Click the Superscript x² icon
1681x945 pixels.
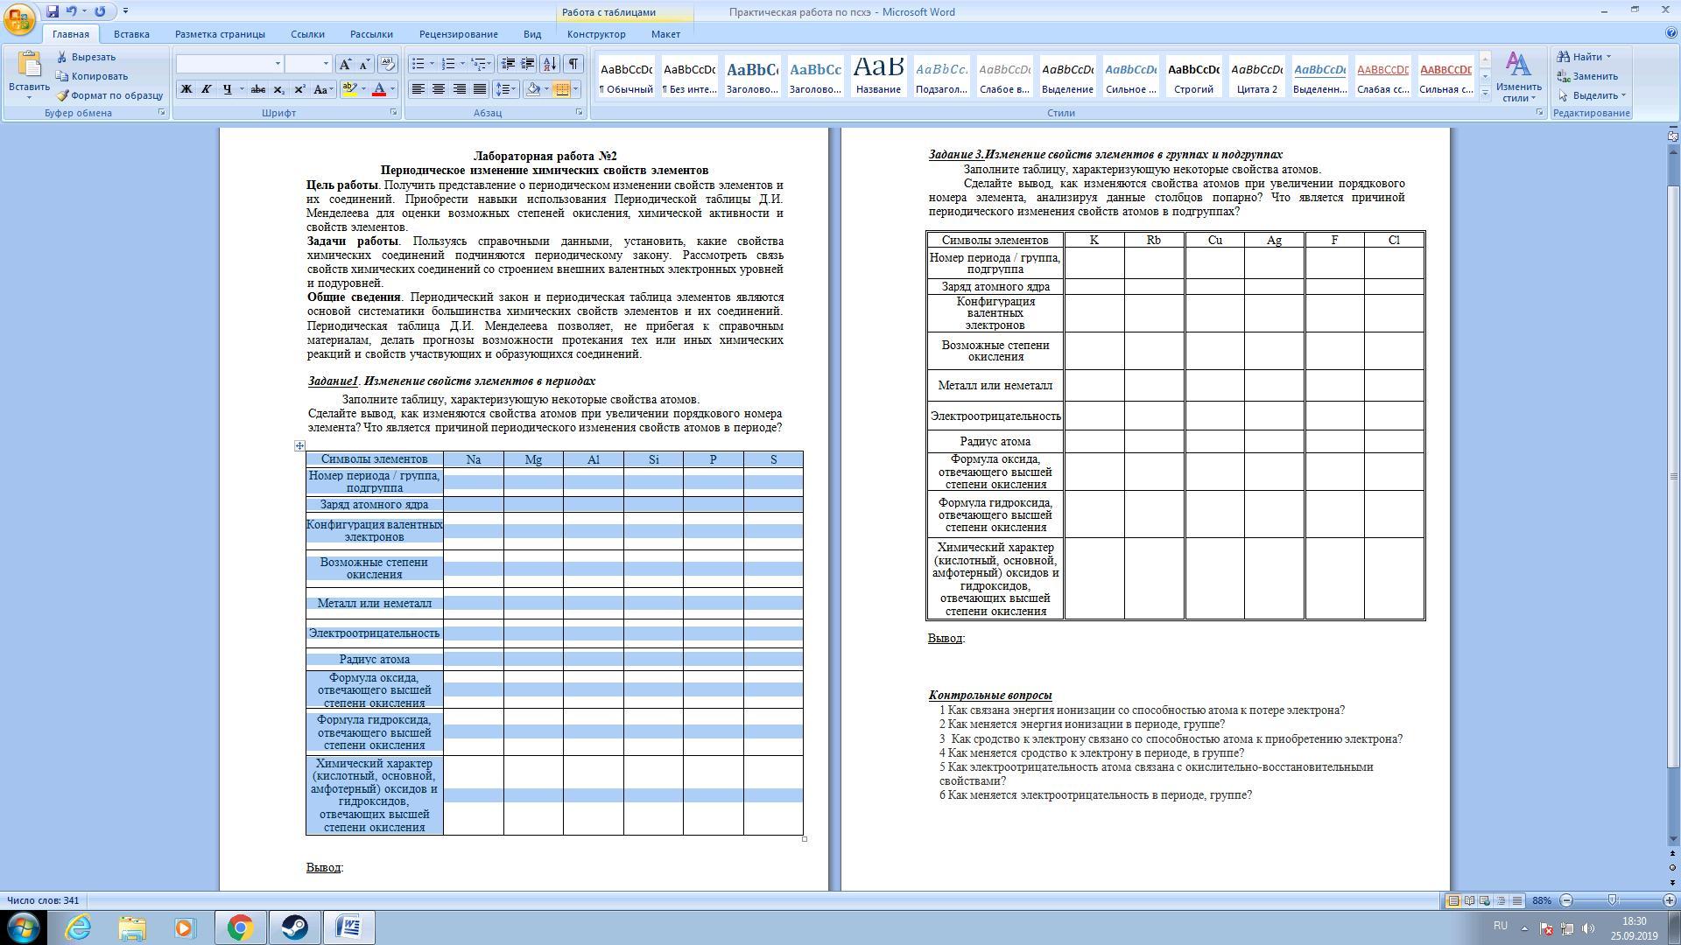(299, 89)
